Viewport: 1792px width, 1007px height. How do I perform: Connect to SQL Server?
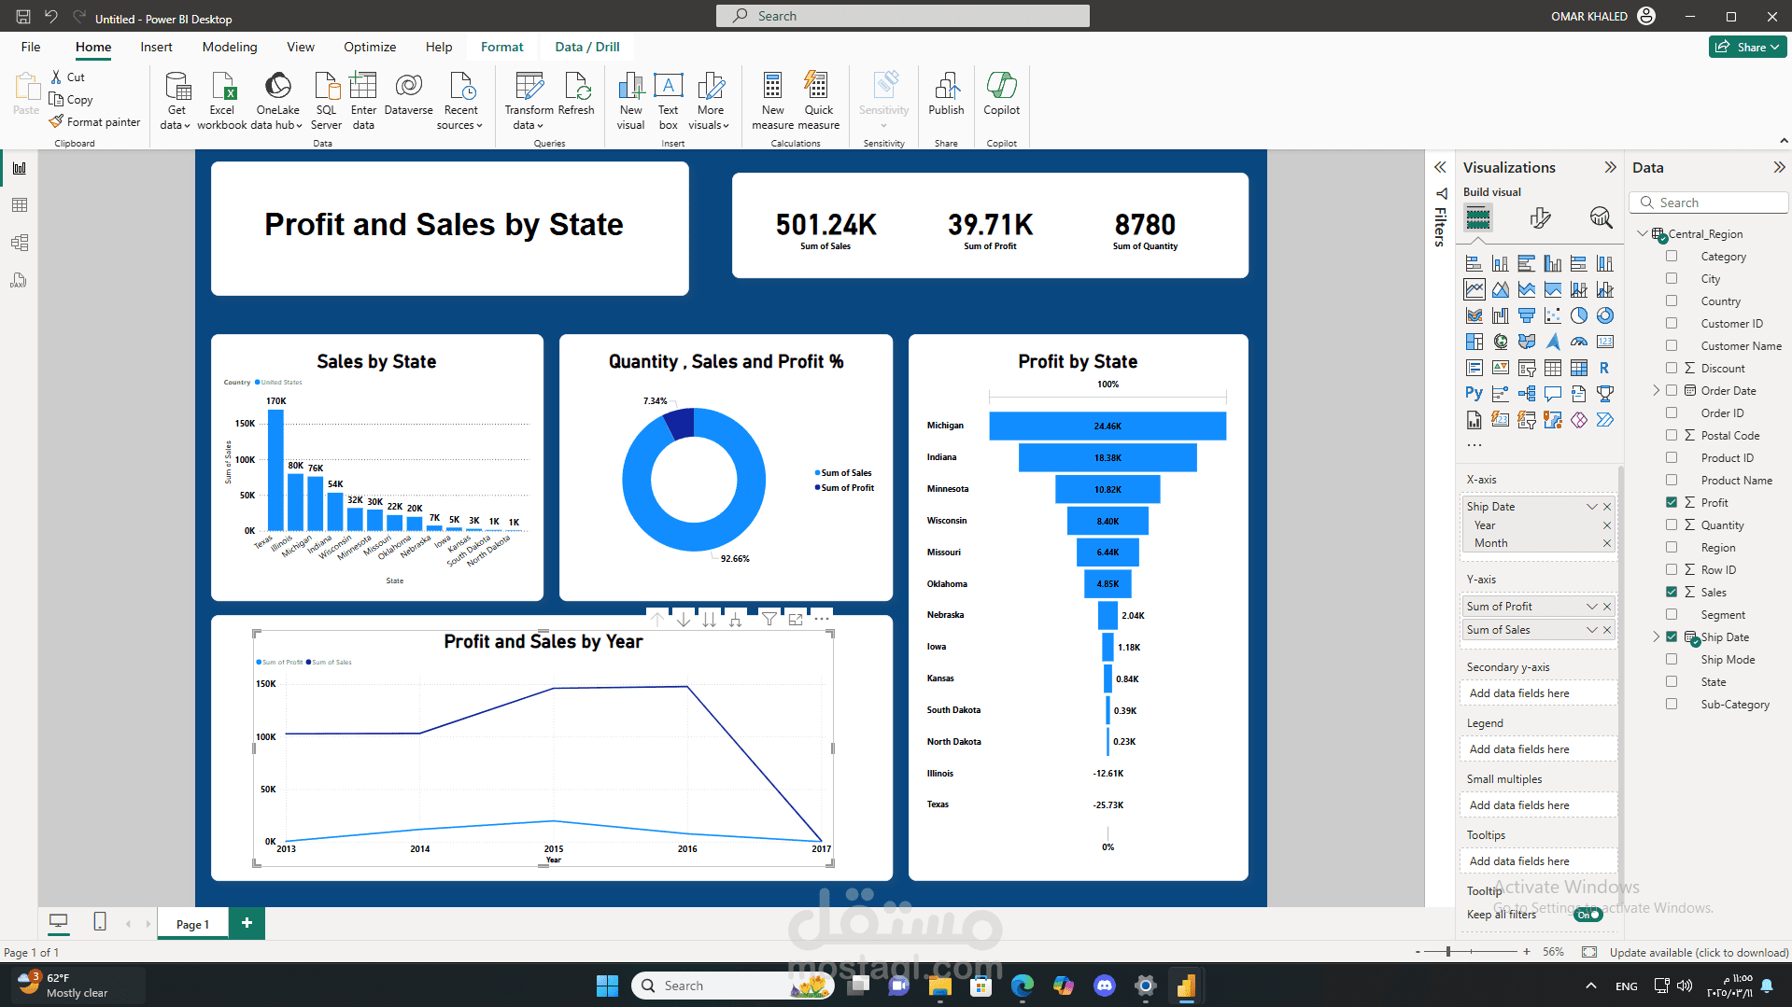pyautogui.click(x=326, y=101)
